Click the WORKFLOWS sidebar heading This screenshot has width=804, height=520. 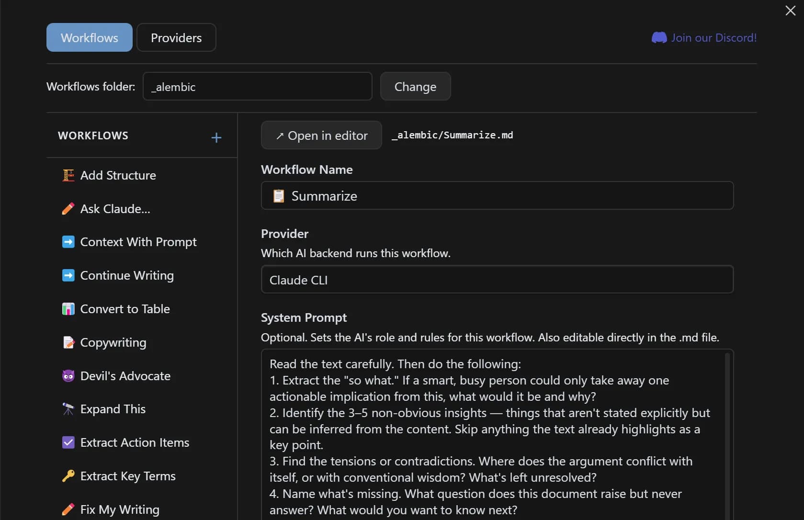pyautogui.click(x=93, y=136)
